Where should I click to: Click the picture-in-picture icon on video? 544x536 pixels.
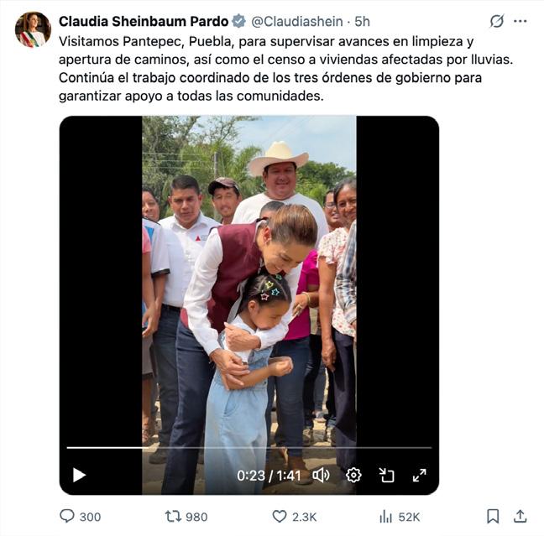(386, 475)
